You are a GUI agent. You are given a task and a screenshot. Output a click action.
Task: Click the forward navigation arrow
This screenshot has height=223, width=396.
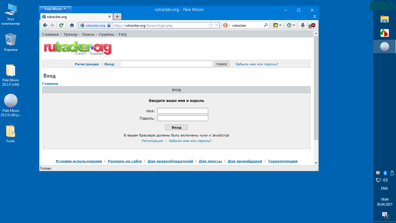point(52,25)
